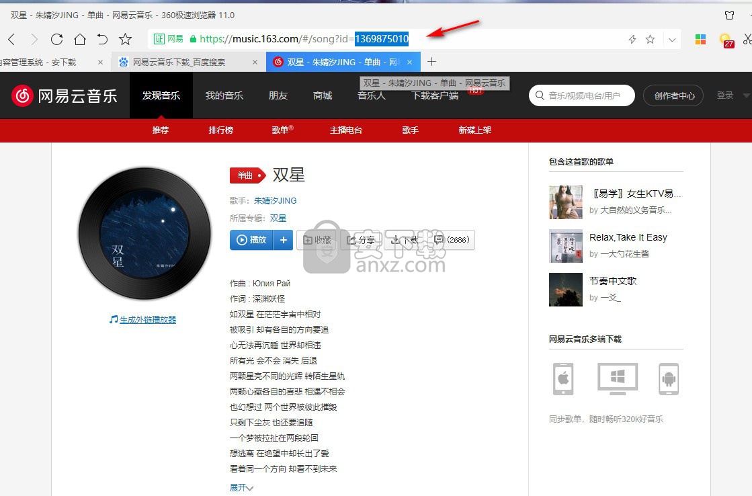Image resolution: width=752 pixels, height=496 pixels.
Task: Click the Android download icon
Action: [x=669, y=379]
